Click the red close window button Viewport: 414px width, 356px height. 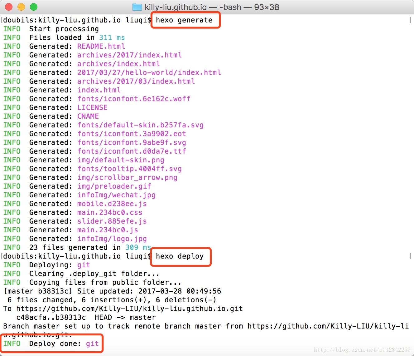point(9,7)
